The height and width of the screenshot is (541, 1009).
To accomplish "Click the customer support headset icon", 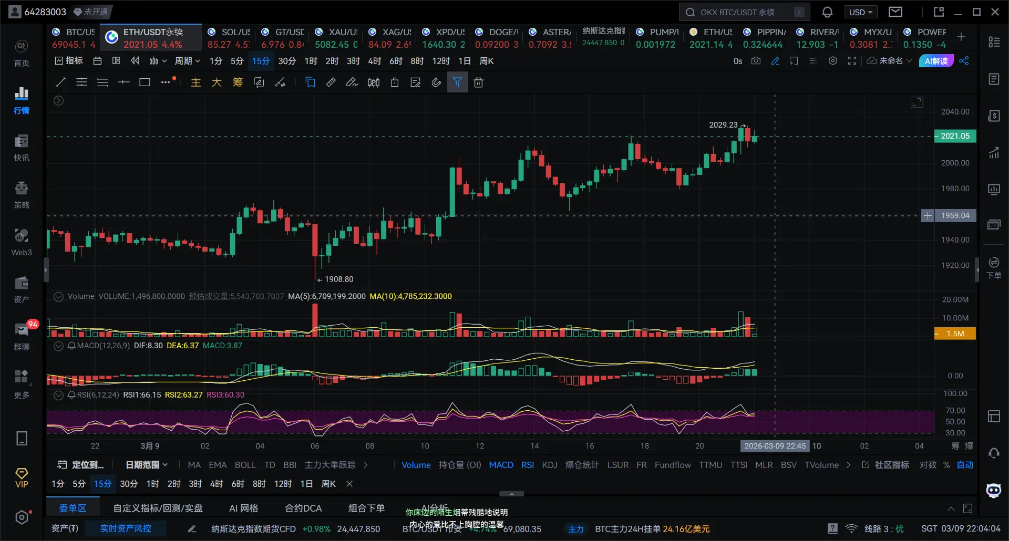I will pyautogui.click(x=994, y=453).
